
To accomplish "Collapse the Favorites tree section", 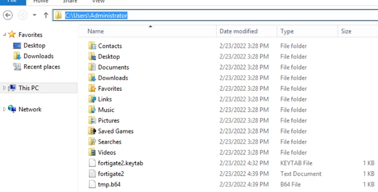I will pos(4,35).
